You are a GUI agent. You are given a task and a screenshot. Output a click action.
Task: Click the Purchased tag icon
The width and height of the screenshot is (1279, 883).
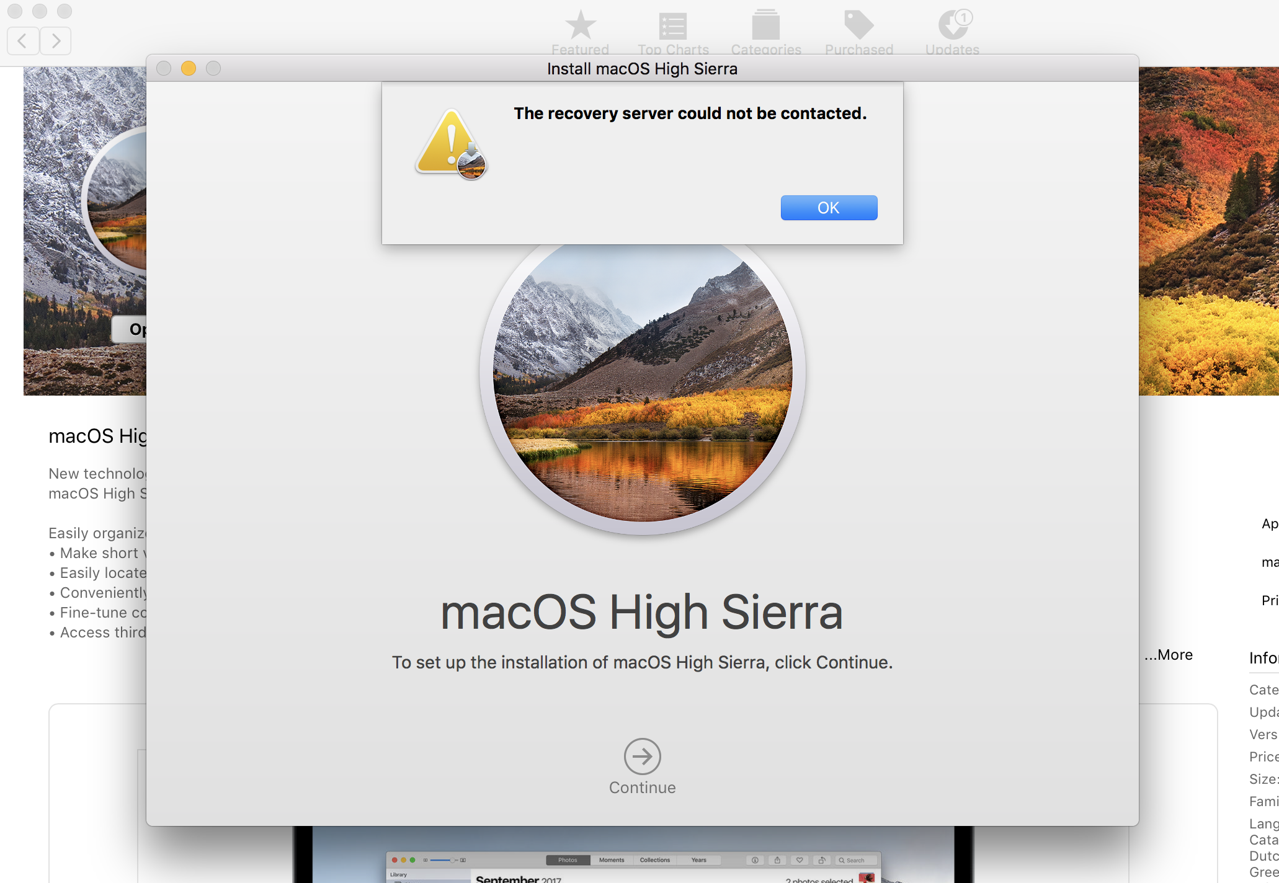coord(859,25)
